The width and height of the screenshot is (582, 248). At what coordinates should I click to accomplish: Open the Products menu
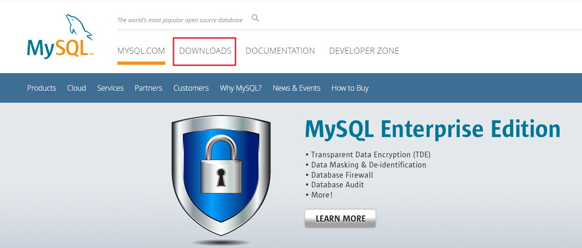tap(42, 88)
